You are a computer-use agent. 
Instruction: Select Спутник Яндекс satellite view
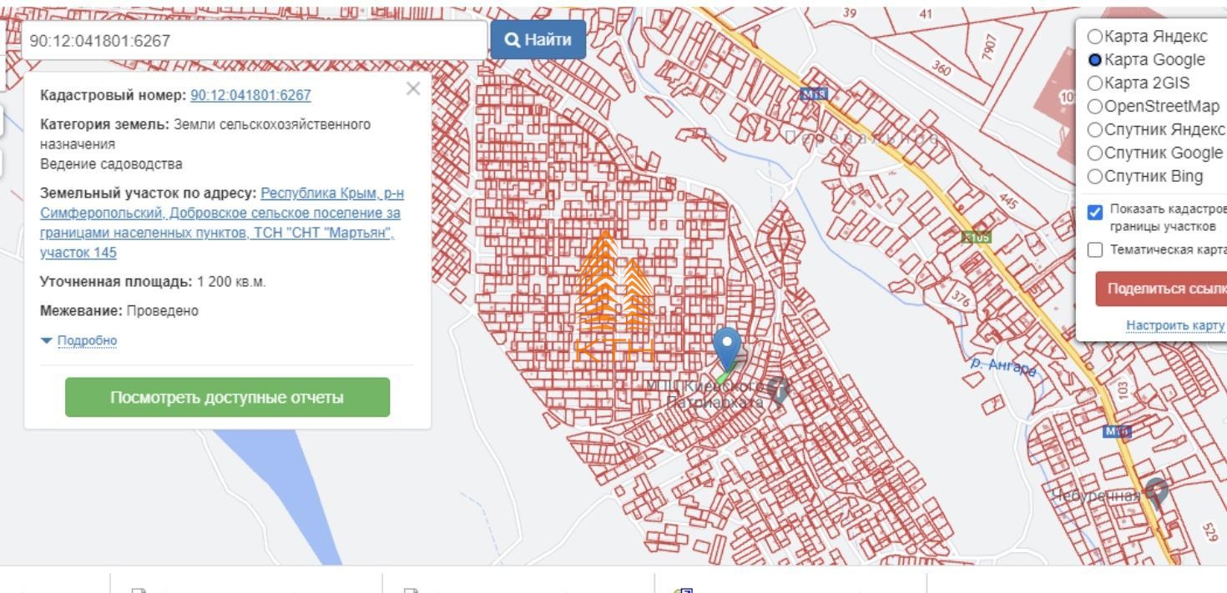pos(1094,130)
